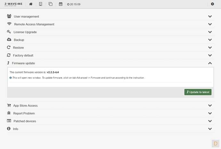Click the Z-Wave.Me logo
The width and height of the screenshot is (221, 149).
pos(13,4)
